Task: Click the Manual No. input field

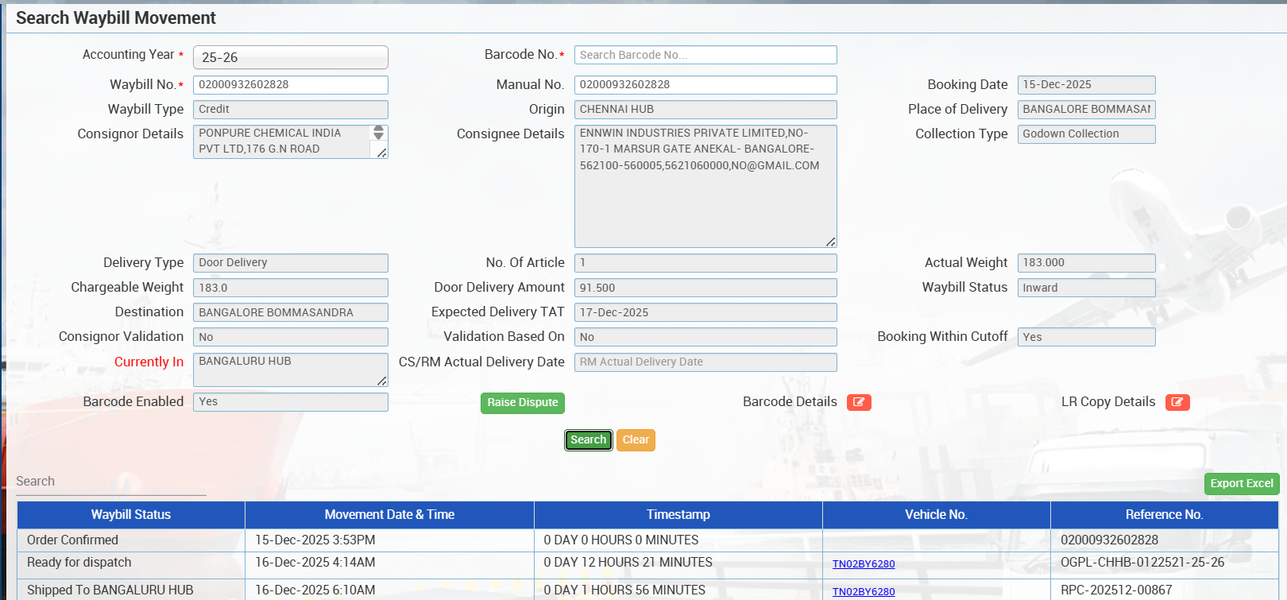Action: click(x=705, y=85)
